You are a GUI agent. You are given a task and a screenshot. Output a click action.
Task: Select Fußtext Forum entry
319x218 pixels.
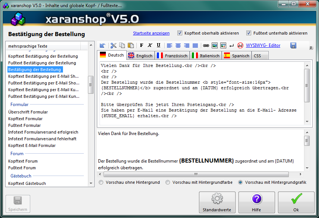(22, 168)
